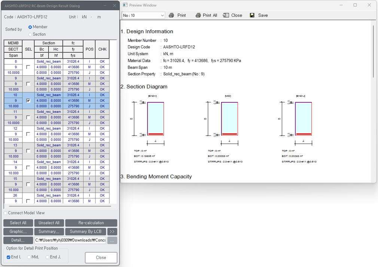The image size is (378, 267).
Task: Enable the End J. print position checkbox
Action: click(48, 257)
